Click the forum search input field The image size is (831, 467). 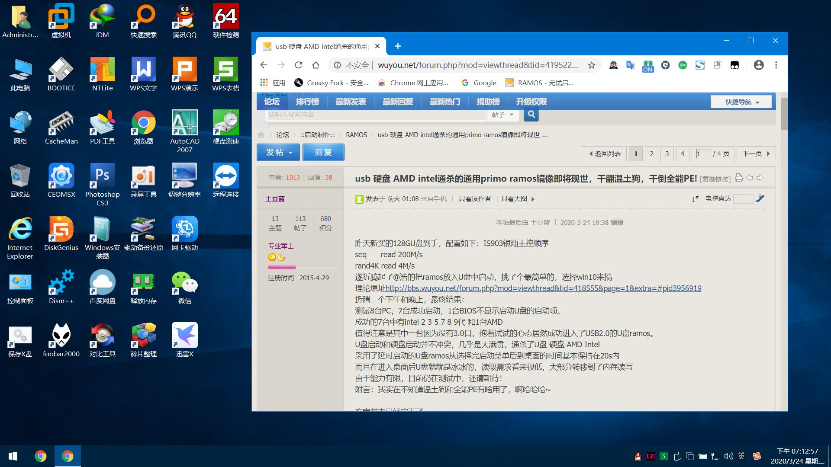tap(376, 115)
